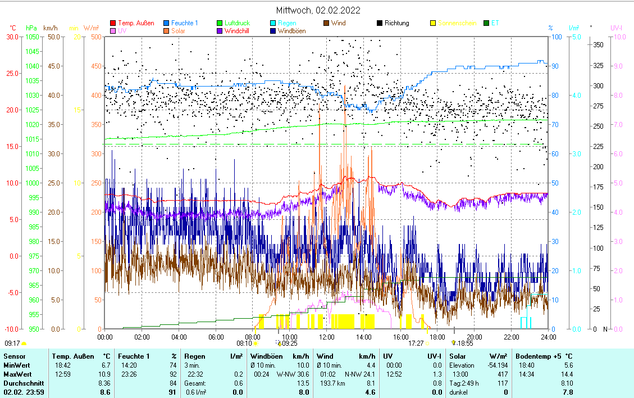Select the purple Windchill legend swatch
This screenshot has width=634, height=398.
point(220,31)
